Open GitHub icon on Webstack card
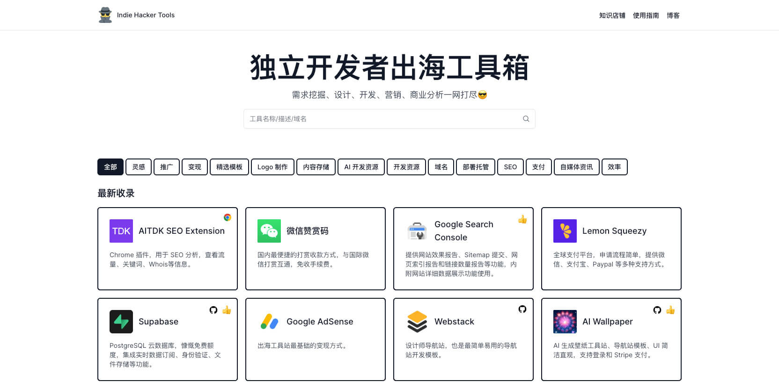 click(x=522, y=309)
